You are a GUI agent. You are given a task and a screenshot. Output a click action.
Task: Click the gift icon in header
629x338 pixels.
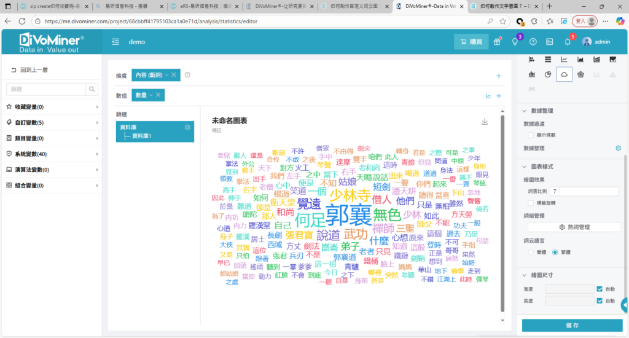click(498, 42)
